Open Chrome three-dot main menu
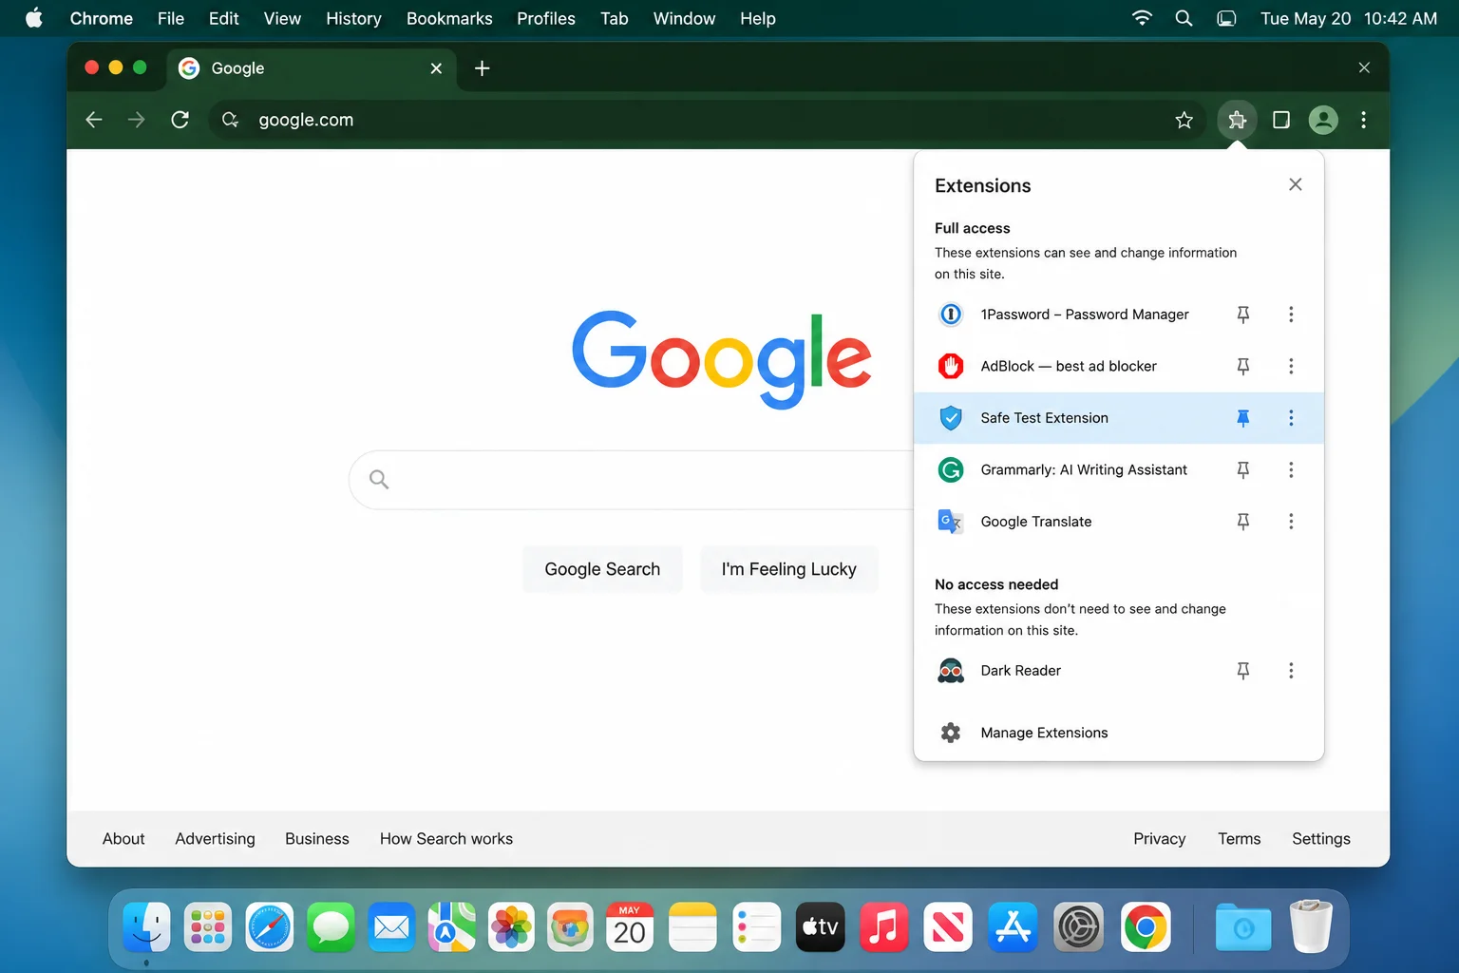Image resolution: width=1459 pixels, height=973 pixels. (1364, 120)
